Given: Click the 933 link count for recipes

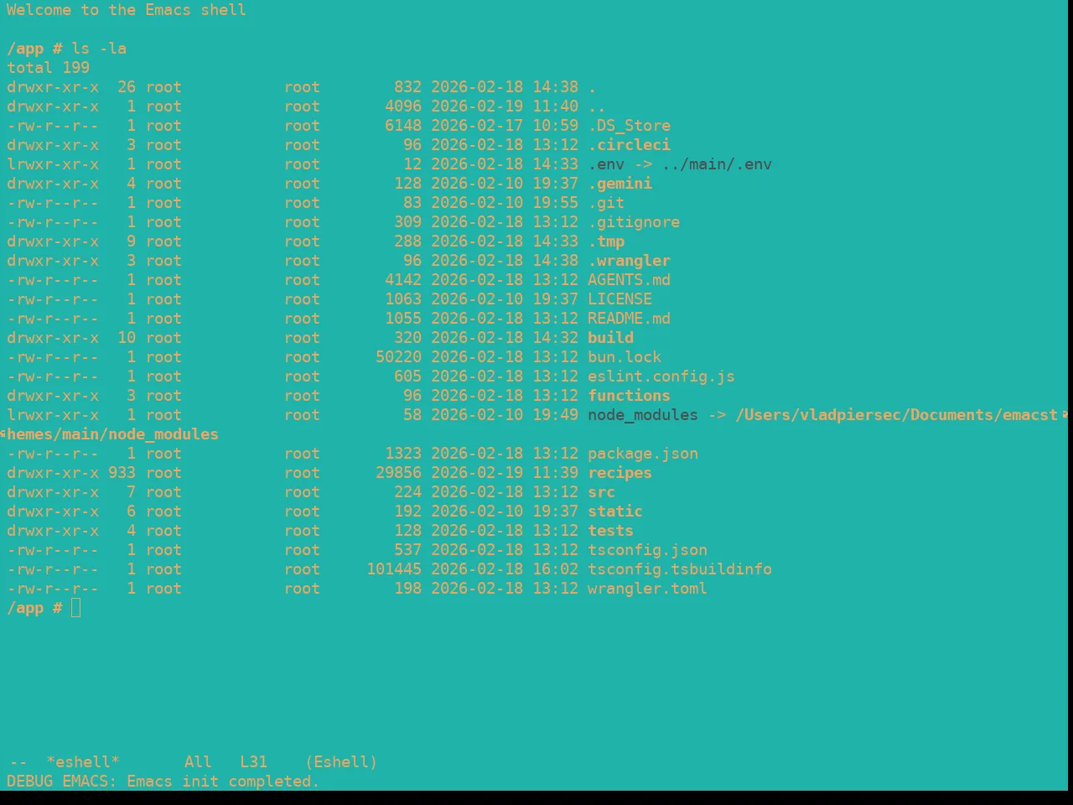Looking at the screenshot, I should [x=122, y=473].
